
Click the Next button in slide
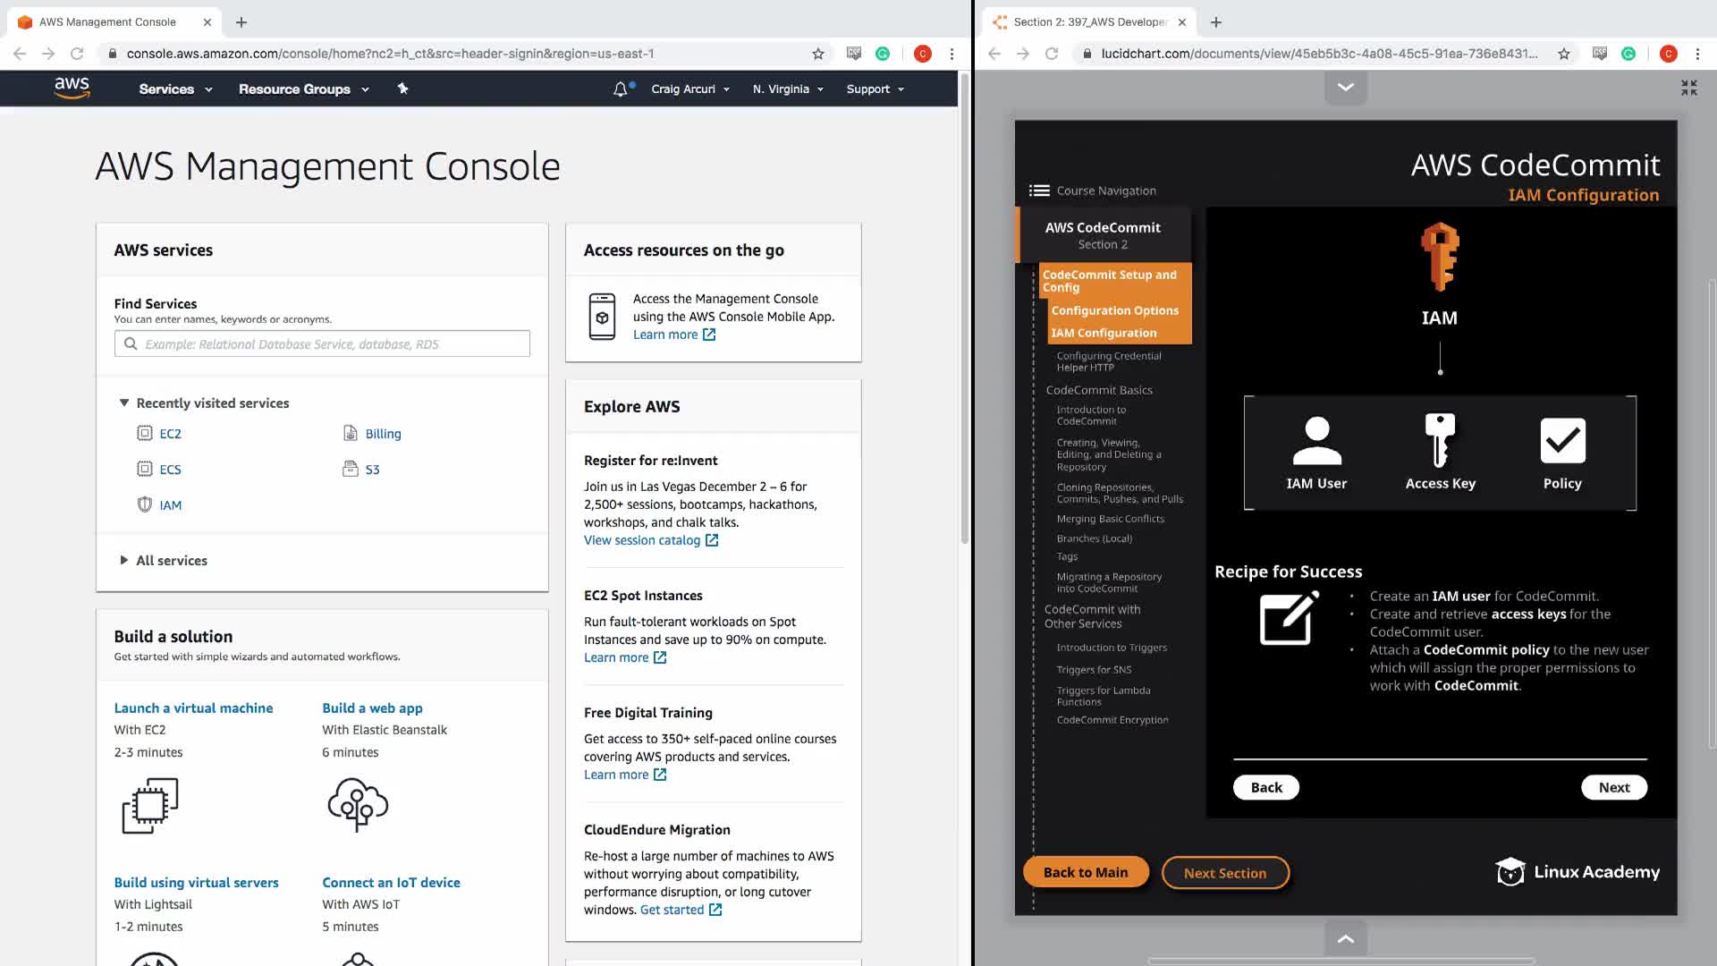pyautogui.click(x=1613, y=787)
